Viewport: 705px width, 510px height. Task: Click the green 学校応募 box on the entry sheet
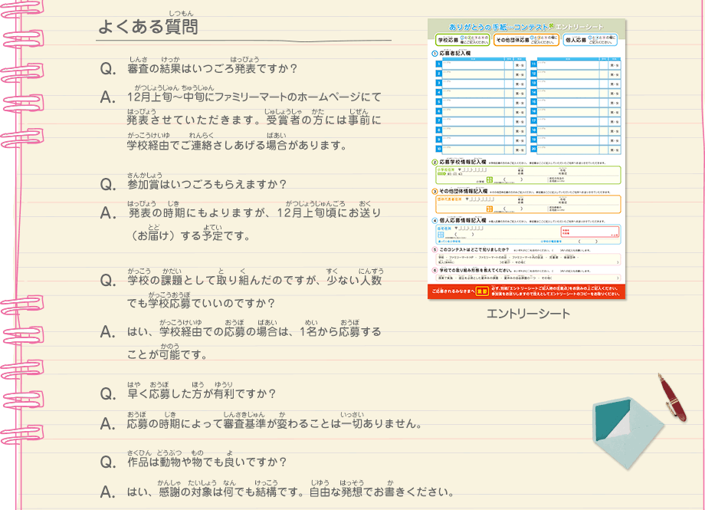461,40
